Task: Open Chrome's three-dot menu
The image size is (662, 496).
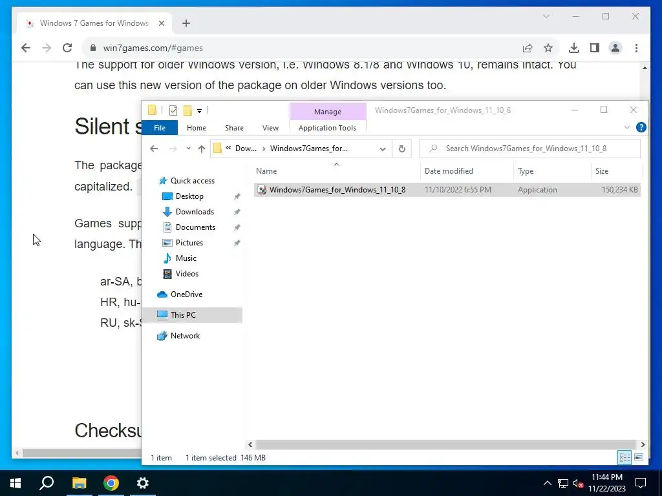Action: tap(636, 48)
